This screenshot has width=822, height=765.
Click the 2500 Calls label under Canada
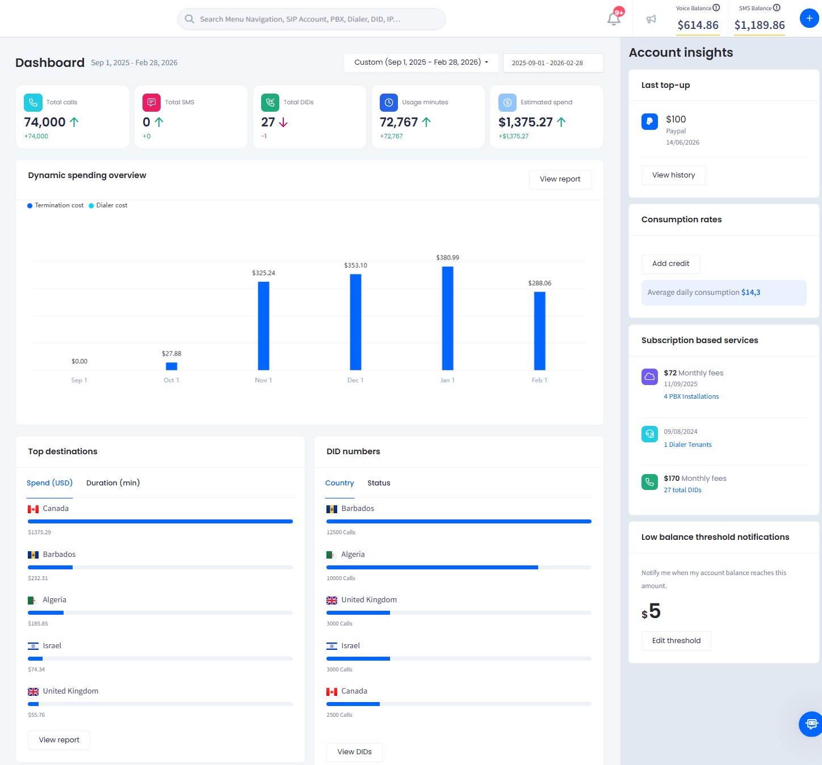[339, 715]
